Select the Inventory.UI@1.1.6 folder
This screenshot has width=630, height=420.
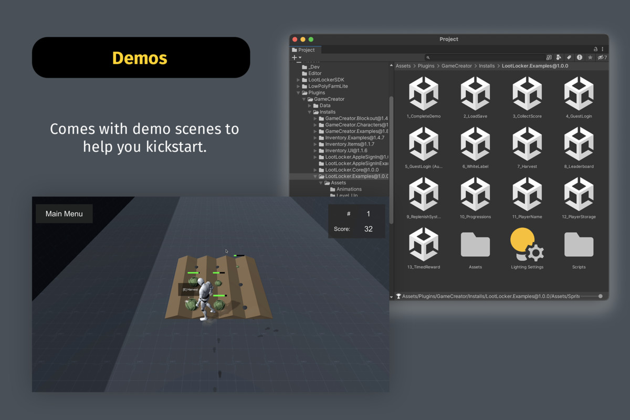(343, 151)
